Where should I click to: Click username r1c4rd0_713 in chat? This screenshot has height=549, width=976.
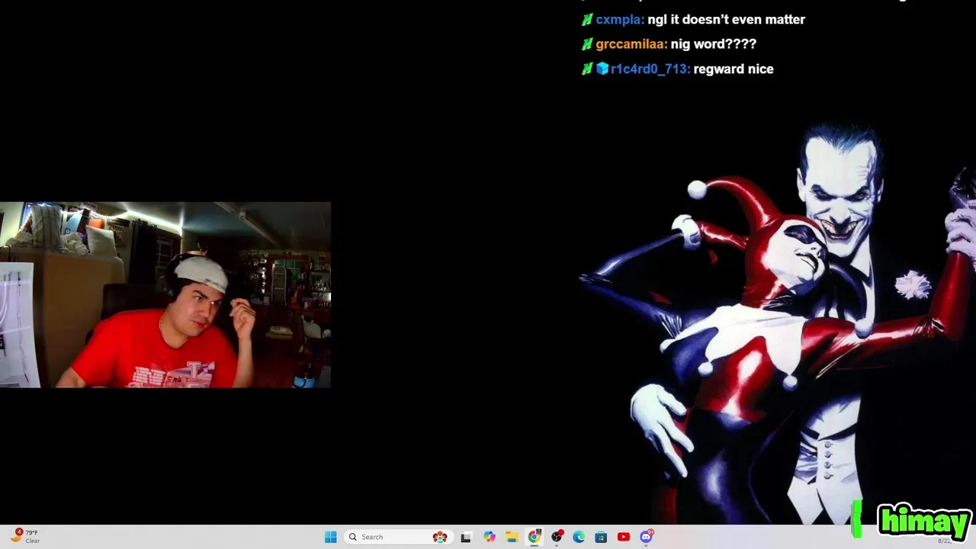point(650,69)
